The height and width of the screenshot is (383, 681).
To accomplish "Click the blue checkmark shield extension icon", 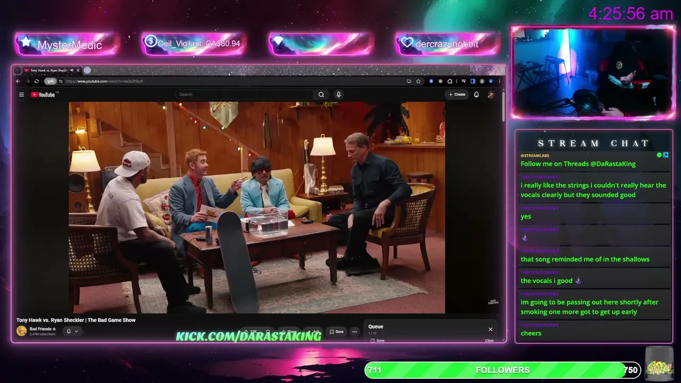I will click(491, 81).
